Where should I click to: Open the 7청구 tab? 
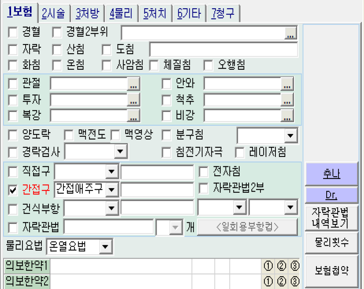[223, 14]
